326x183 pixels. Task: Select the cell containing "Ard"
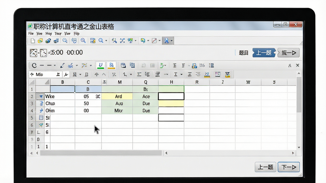click(x=117, y=97)
